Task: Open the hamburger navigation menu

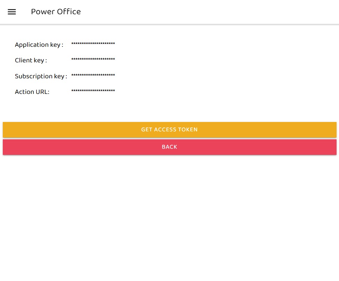Action: coord(12,12)
